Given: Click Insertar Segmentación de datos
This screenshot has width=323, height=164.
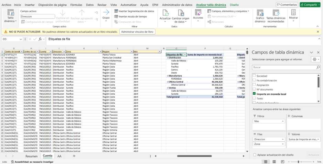Looking at the screenshot, I should point(134,11).
